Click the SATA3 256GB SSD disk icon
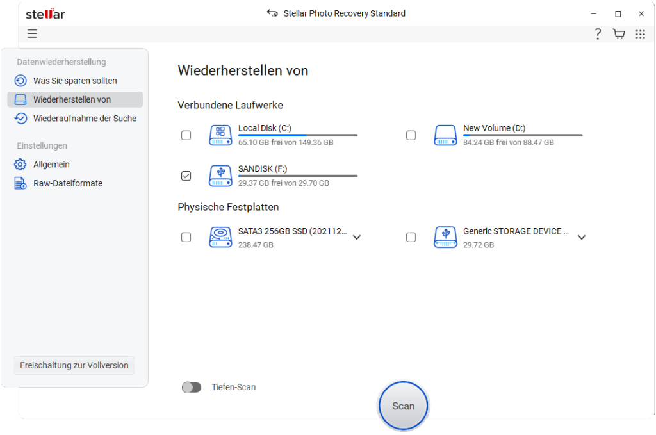Screen dimensions: 656x435 (x=220, y=237)
